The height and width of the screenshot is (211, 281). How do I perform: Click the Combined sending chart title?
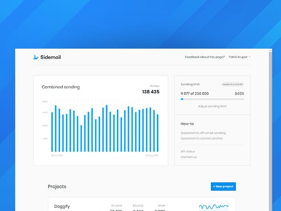[x=61, y=87]
